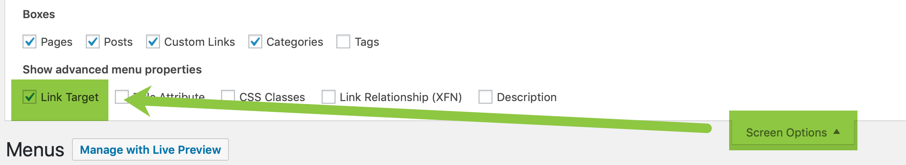Click the Tags label text
906x165 pixels.
point(367,42)
